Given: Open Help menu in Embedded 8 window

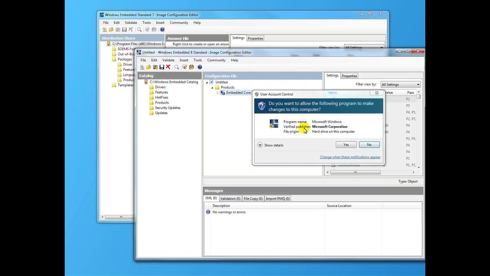Looking at the screenshot, I should [234, 60].
